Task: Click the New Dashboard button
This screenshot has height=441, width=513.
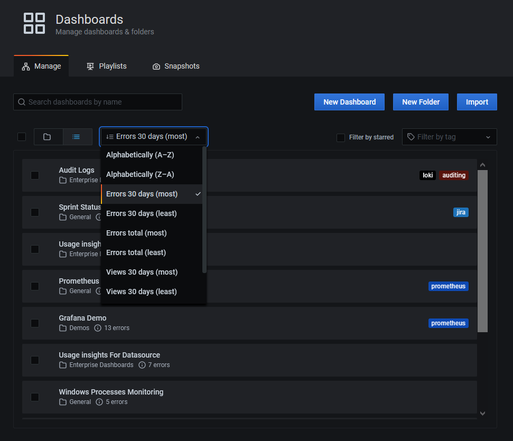Action: point(349,102)
